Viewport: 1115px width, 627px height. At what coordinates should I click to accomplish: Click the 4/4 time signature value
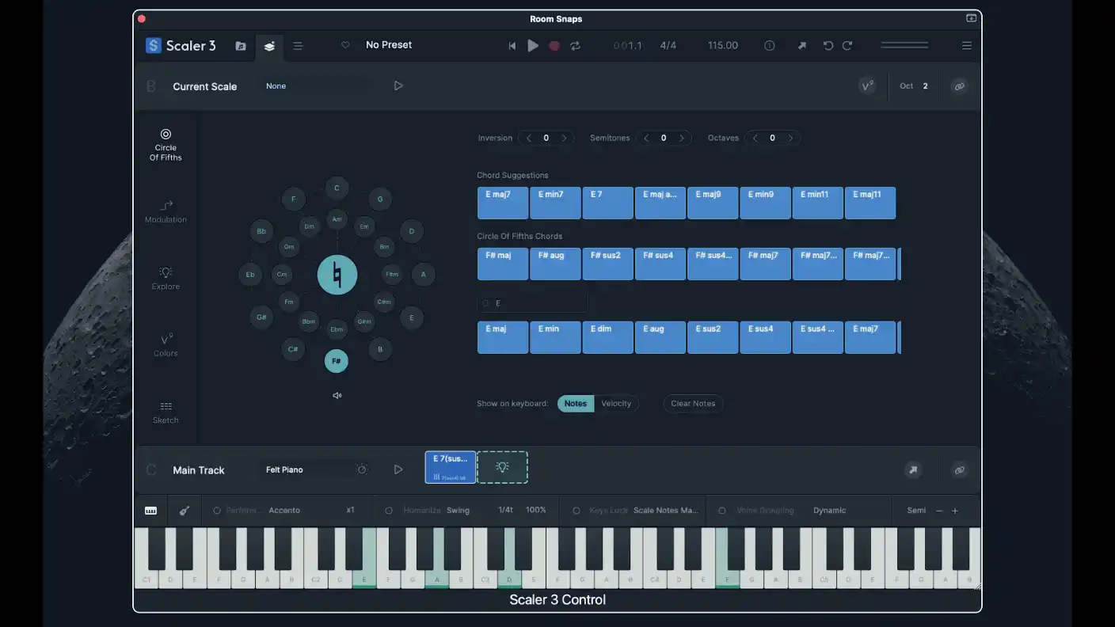click(x=668, y=45)
